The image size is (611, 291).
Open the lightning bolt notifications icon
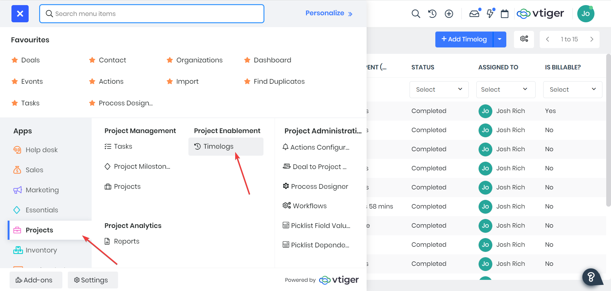[x=490, y=14]
